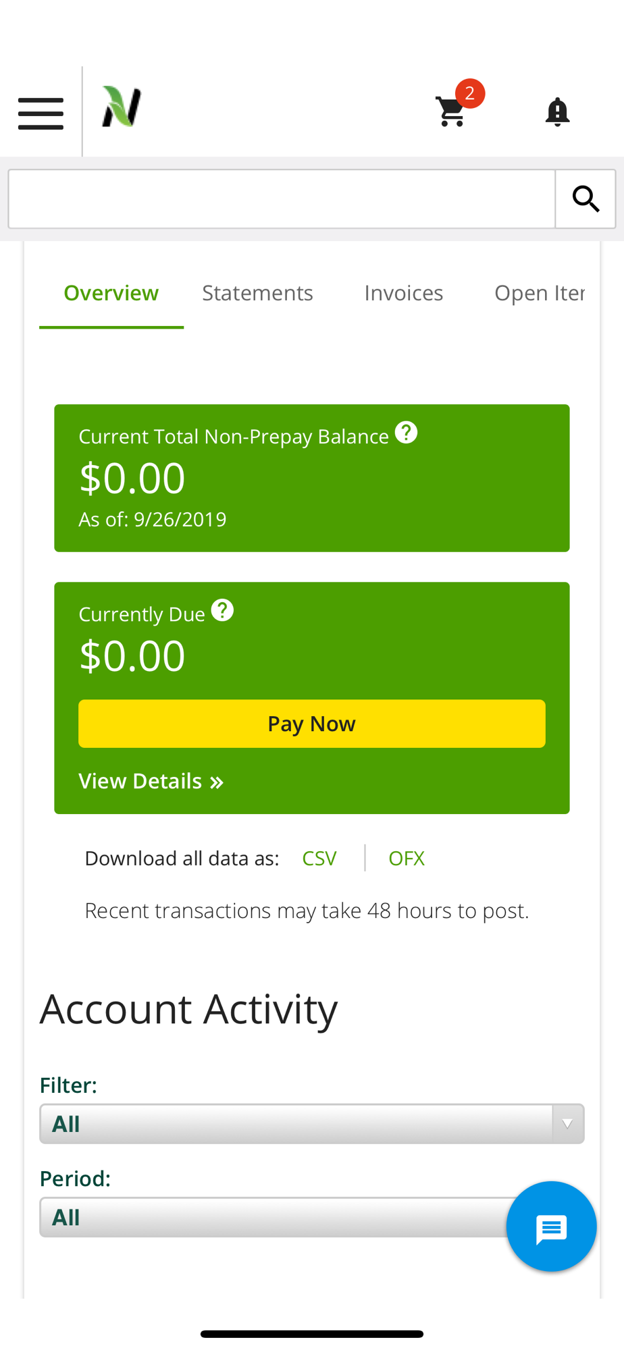
Task: Switch to the Statements tab
Action: pos(257,293)
